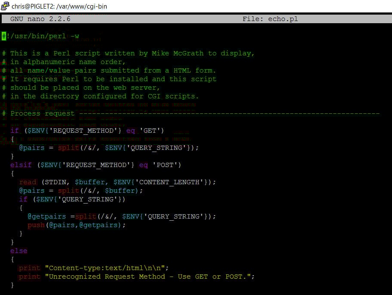Click the split call assigning @pairs
The height and width of the screenshot is (295, 392).
coord(68,148)
